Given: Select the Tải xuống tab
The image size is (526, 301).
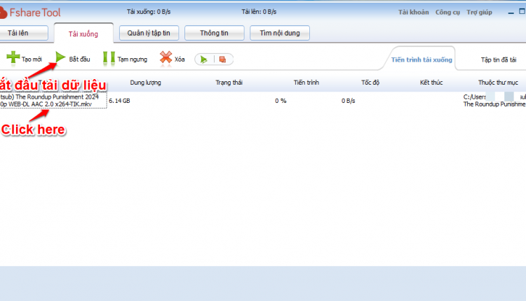Looking at the screenshot, I should (x=83, y=34).
